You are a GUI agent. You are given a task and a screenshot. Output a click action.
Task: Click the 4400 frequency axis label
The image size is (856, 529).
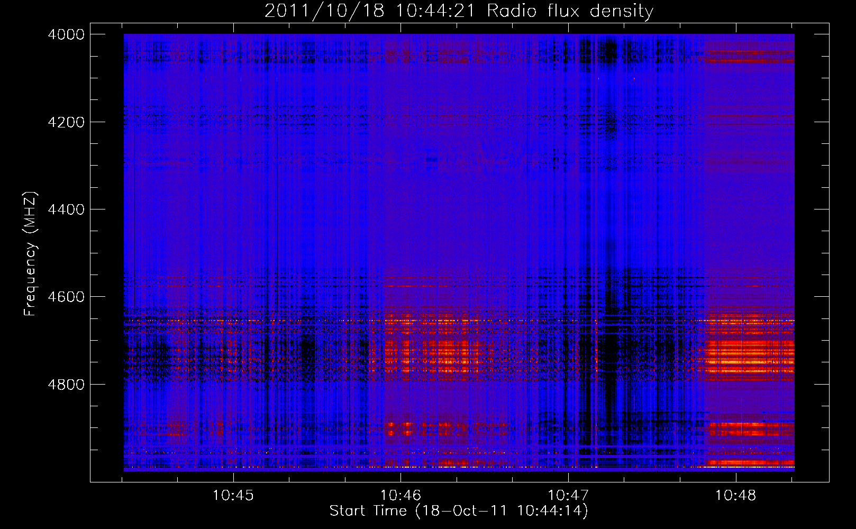[x=66, y=209]
